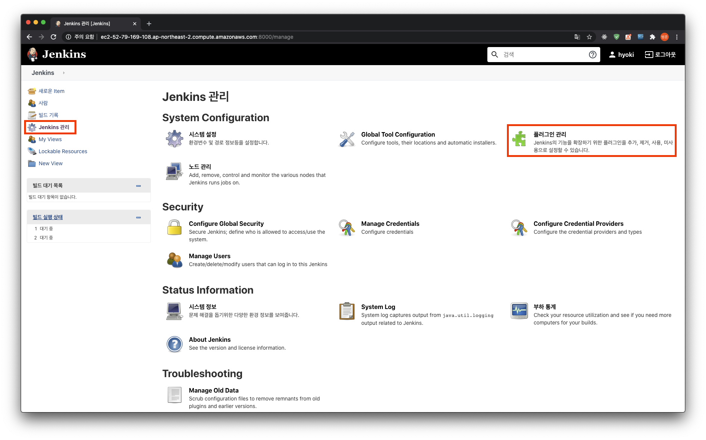Open a new browser tab
706x440 pixels.
pyautogui.click(x=149, y=24)
